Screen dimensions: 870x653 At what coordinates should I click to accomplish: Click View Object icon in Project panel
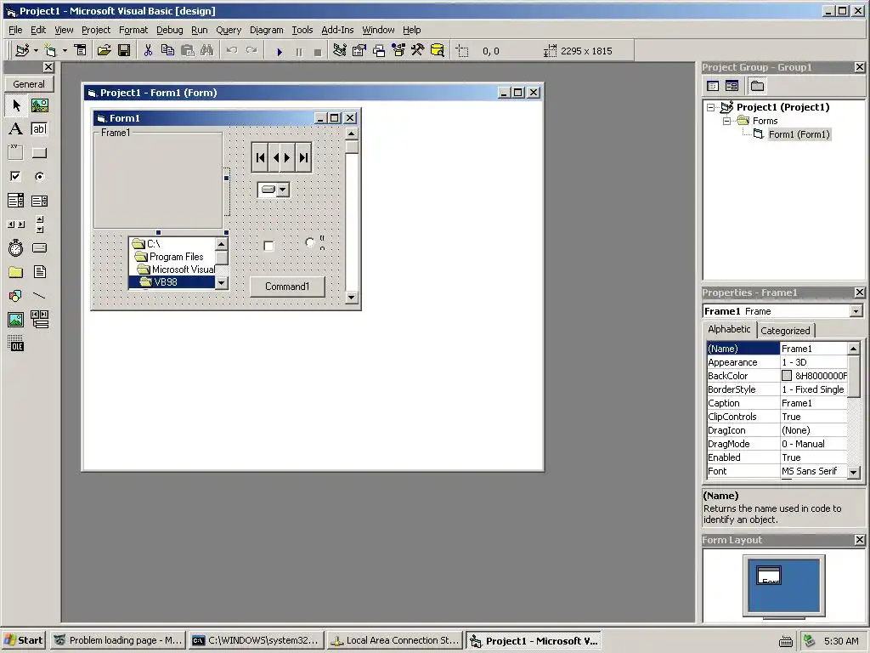pos(732,86)
